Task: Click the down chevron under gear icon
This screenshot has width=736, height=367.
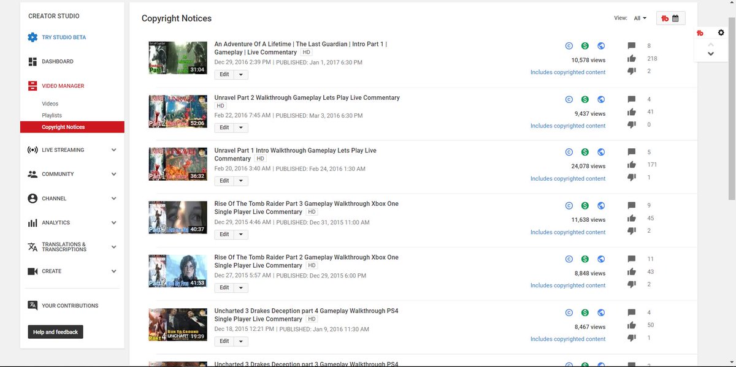Action: point(711,53)
